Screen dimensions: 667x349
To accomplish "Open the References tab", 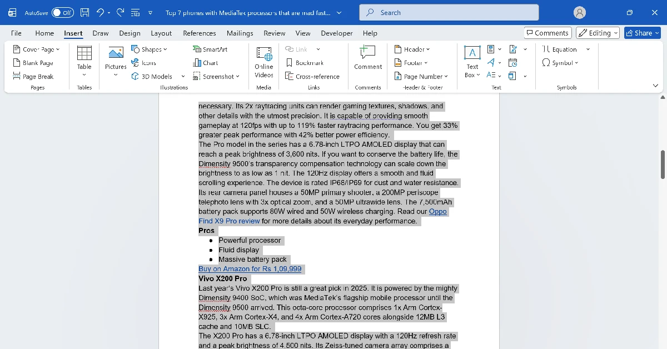I will click(x=200, y=33).
